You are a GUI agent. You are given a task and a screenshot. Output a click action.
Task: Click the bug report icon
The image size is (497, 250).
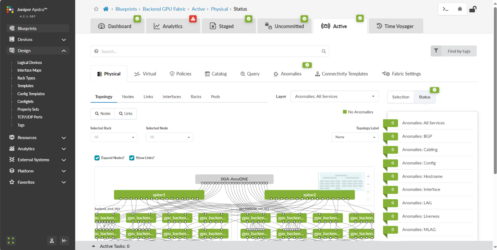[460, 9]
